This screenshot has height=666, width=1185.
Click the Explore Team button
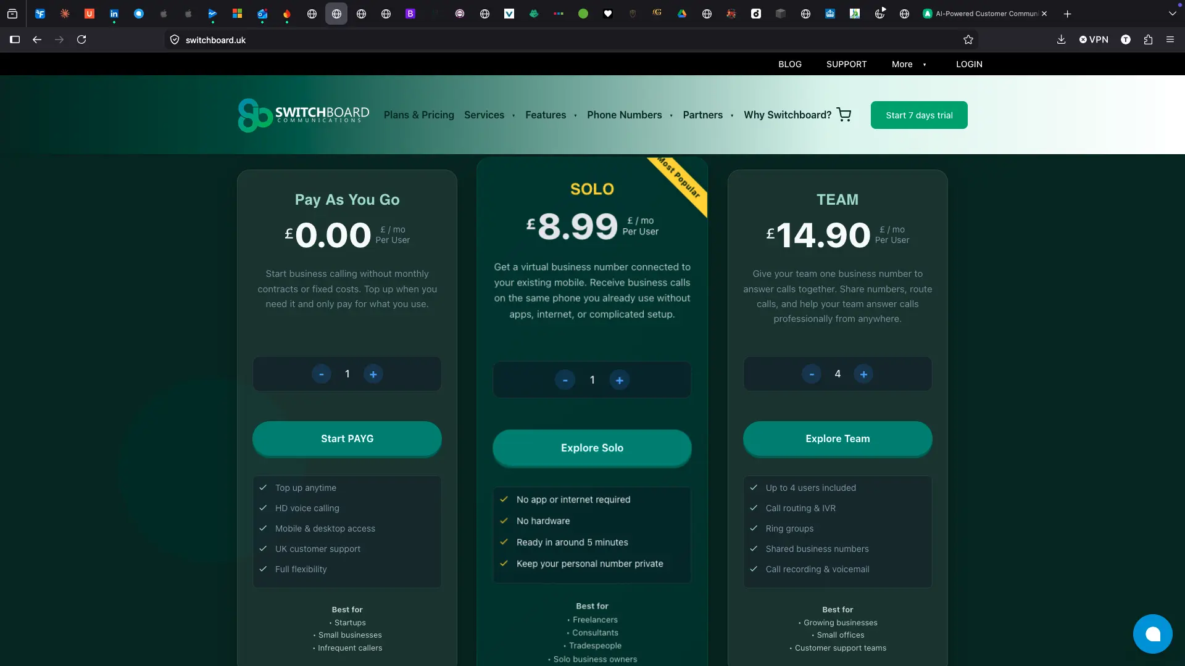(838, 438)
